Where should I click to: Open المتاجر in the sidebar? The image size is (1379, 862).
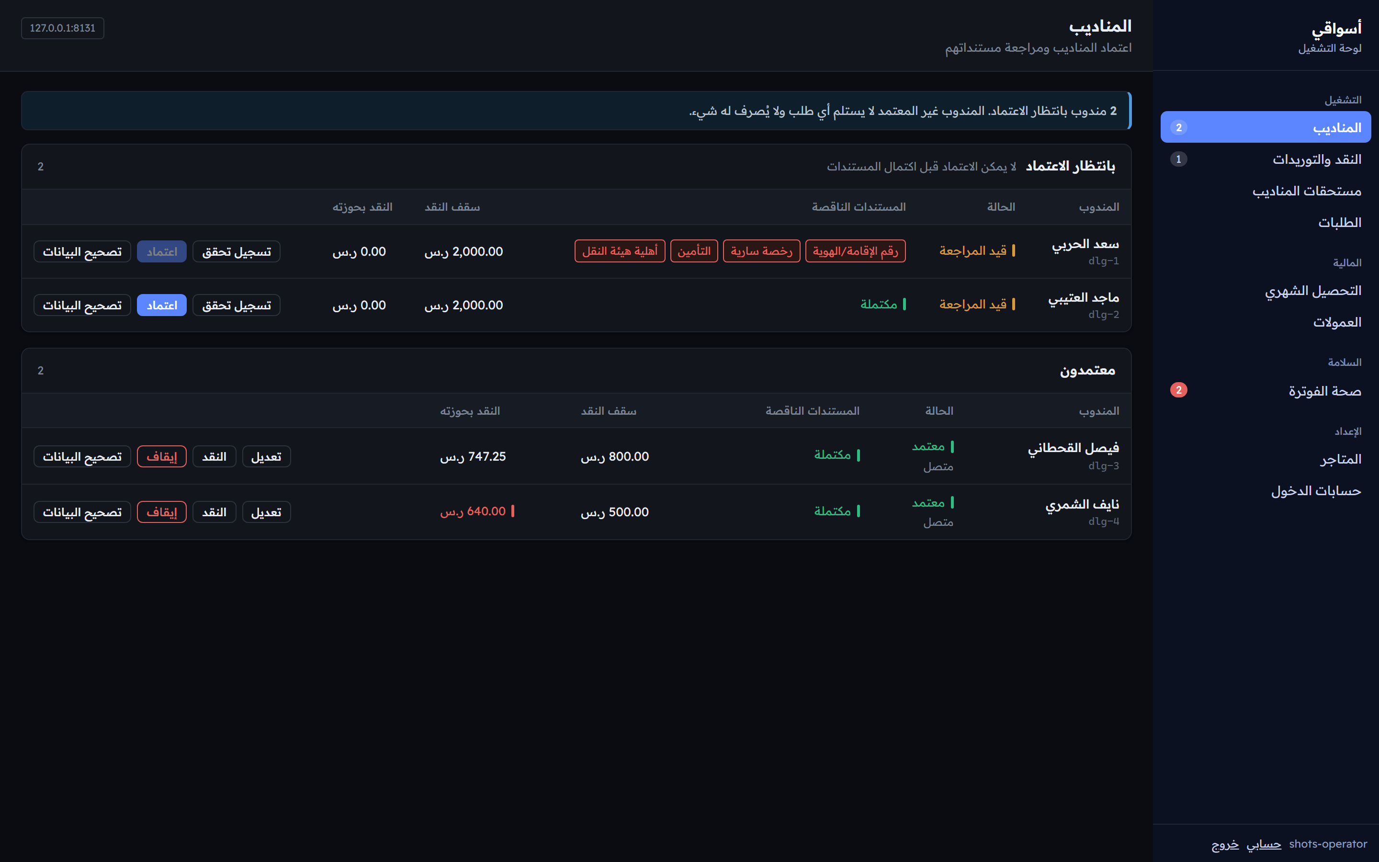point(1266,459)
